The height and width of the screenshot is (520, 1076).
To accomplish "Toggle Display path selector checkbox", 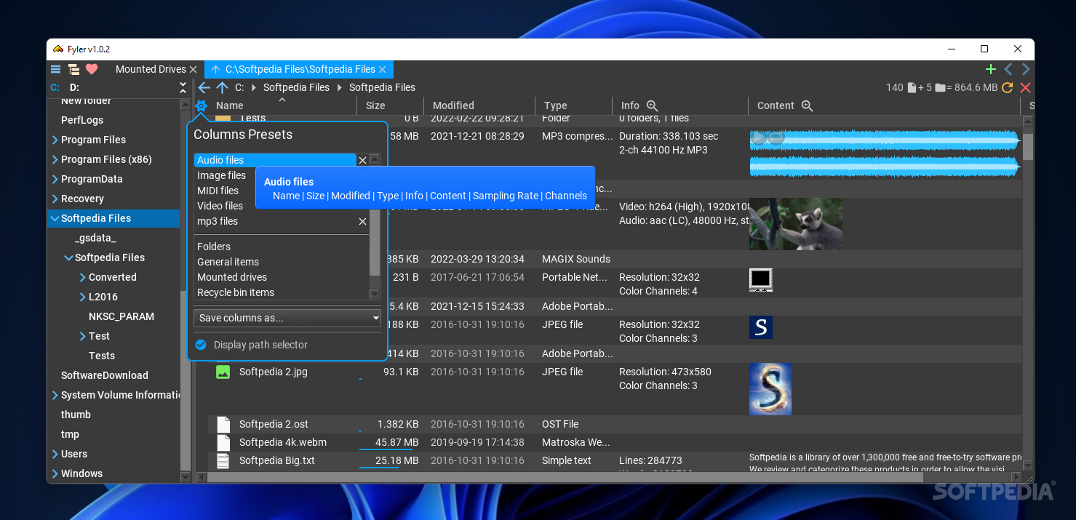I will (x=202, y=345).
